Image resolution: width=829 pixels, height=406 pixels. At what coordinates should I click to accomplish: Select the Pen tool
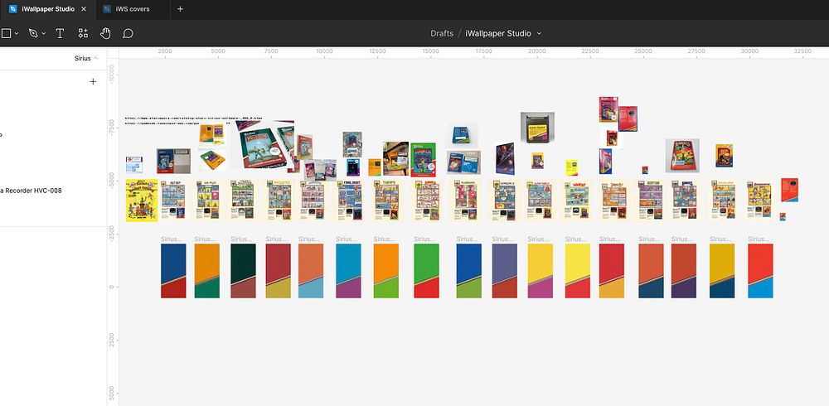[33, 33]
